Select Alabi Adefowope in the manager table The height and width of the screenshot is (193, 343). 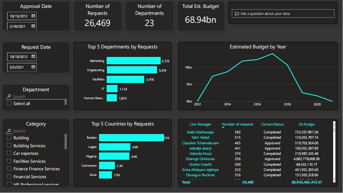coord(200,132)
